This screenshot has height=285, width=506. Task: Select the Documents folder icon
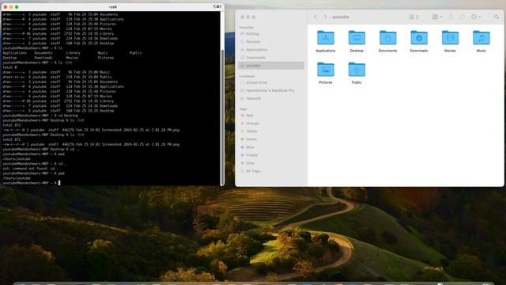[387, 38]
